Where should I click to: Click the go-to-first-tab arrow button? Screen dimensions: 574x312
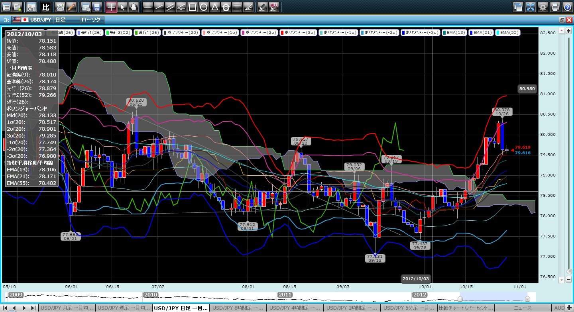tap(6, 308)
